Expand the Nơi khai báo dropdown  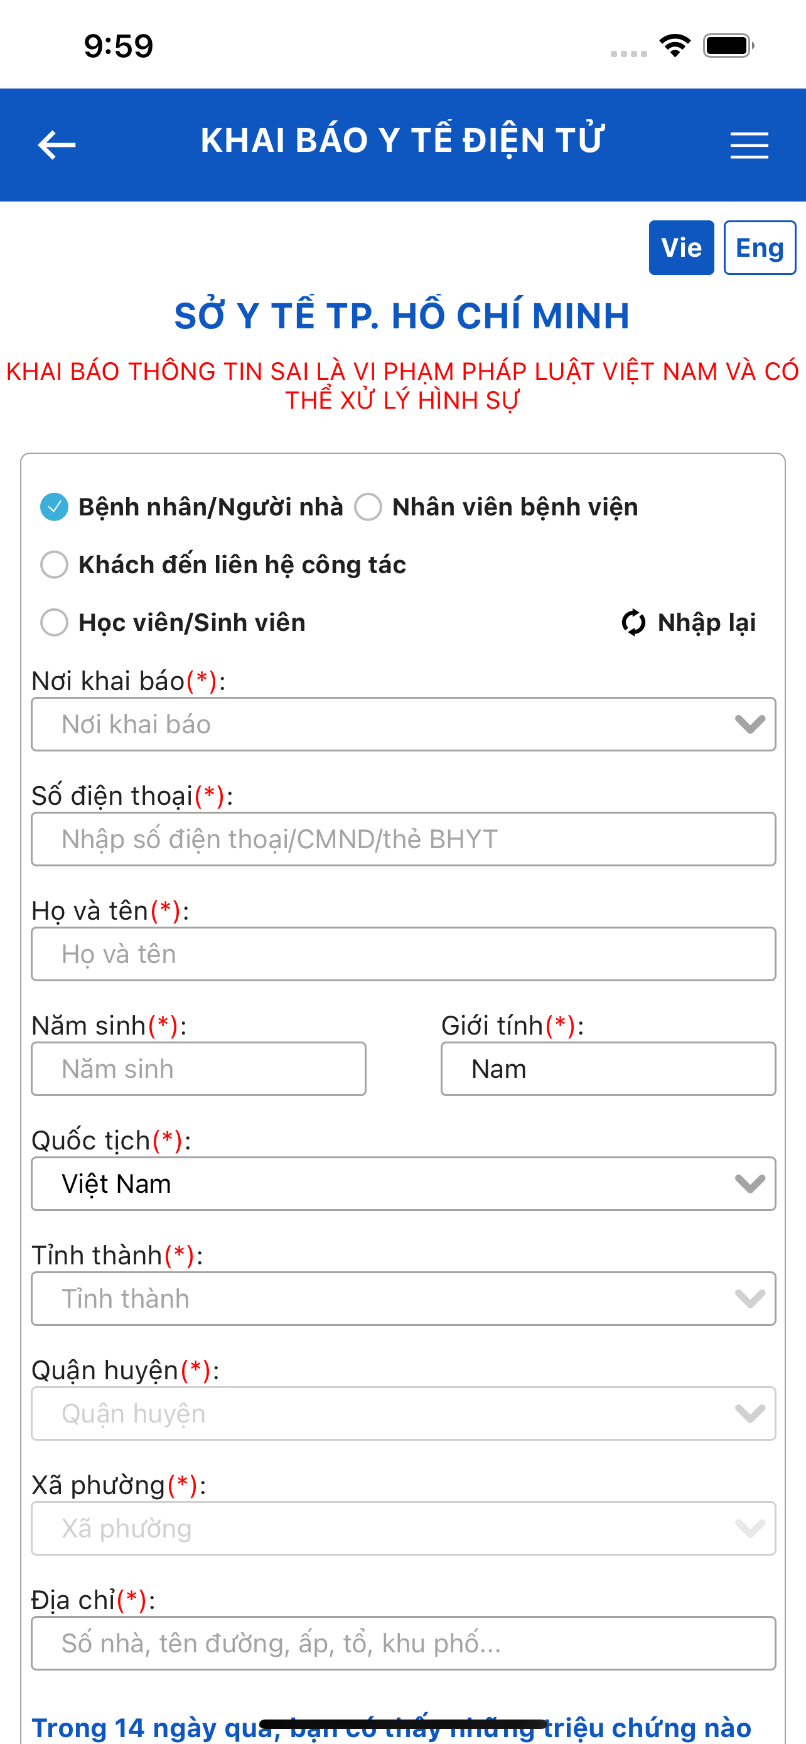click(404, 724)
